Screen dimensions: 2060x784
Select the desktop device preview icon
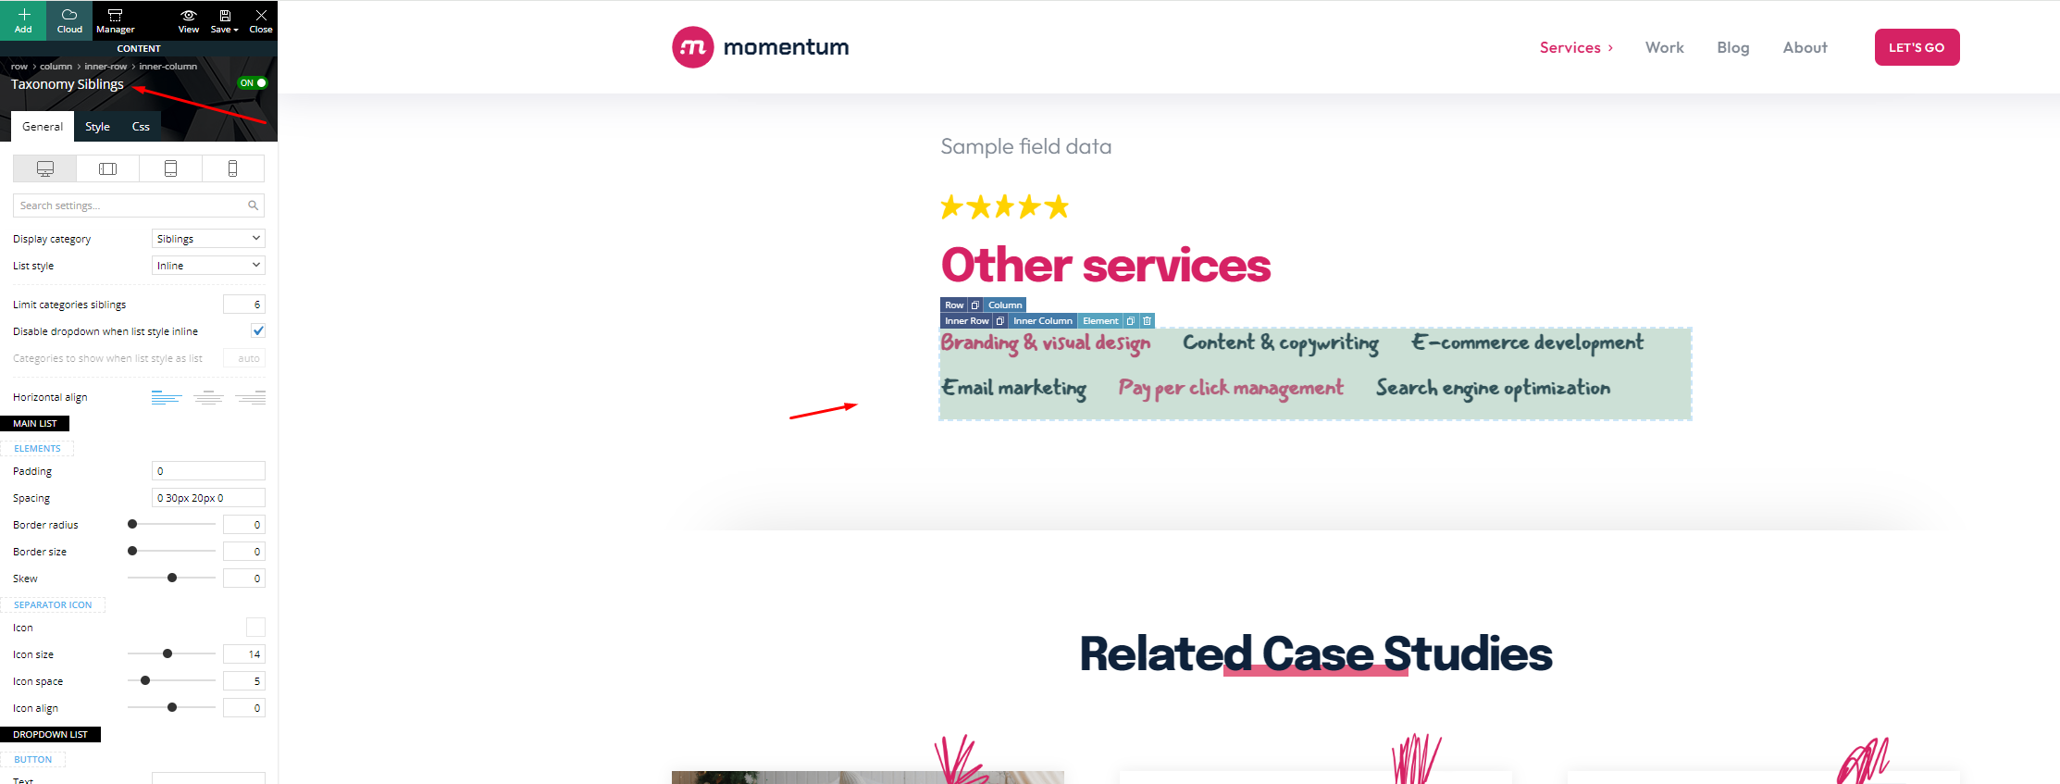(45, 168)
